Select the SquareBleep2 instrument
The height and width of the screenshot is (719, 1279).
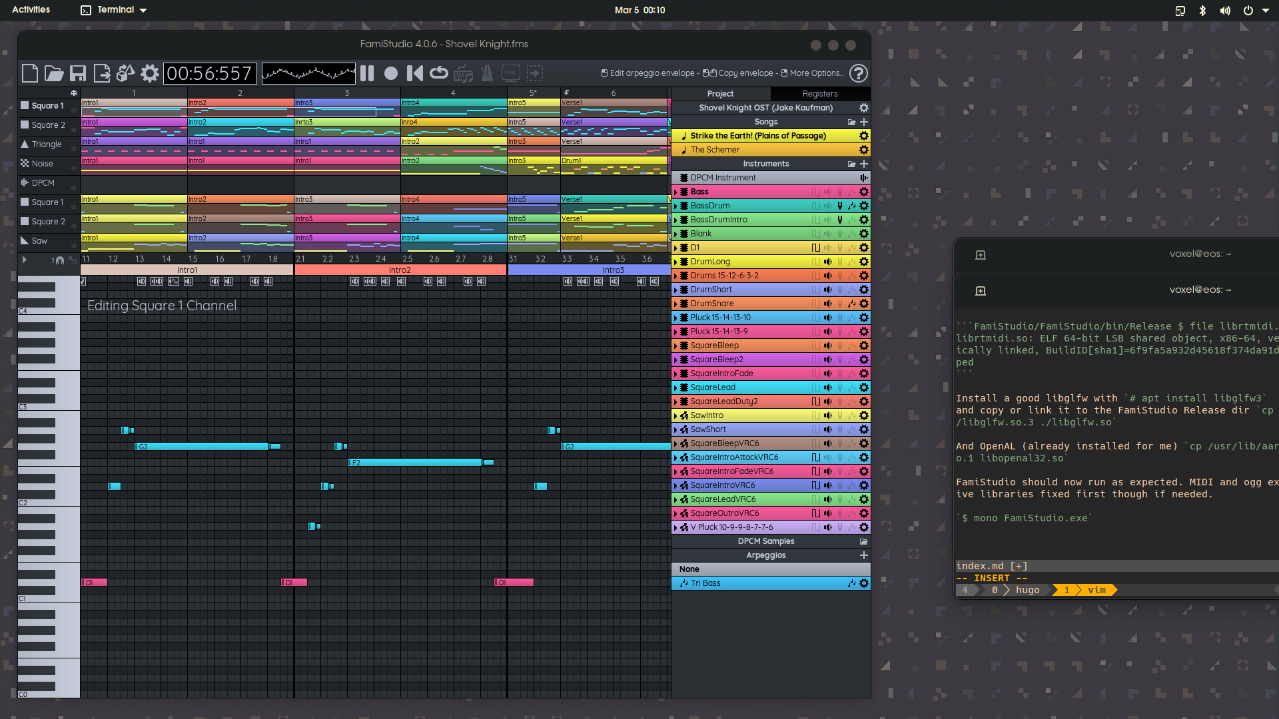point(771,359)
